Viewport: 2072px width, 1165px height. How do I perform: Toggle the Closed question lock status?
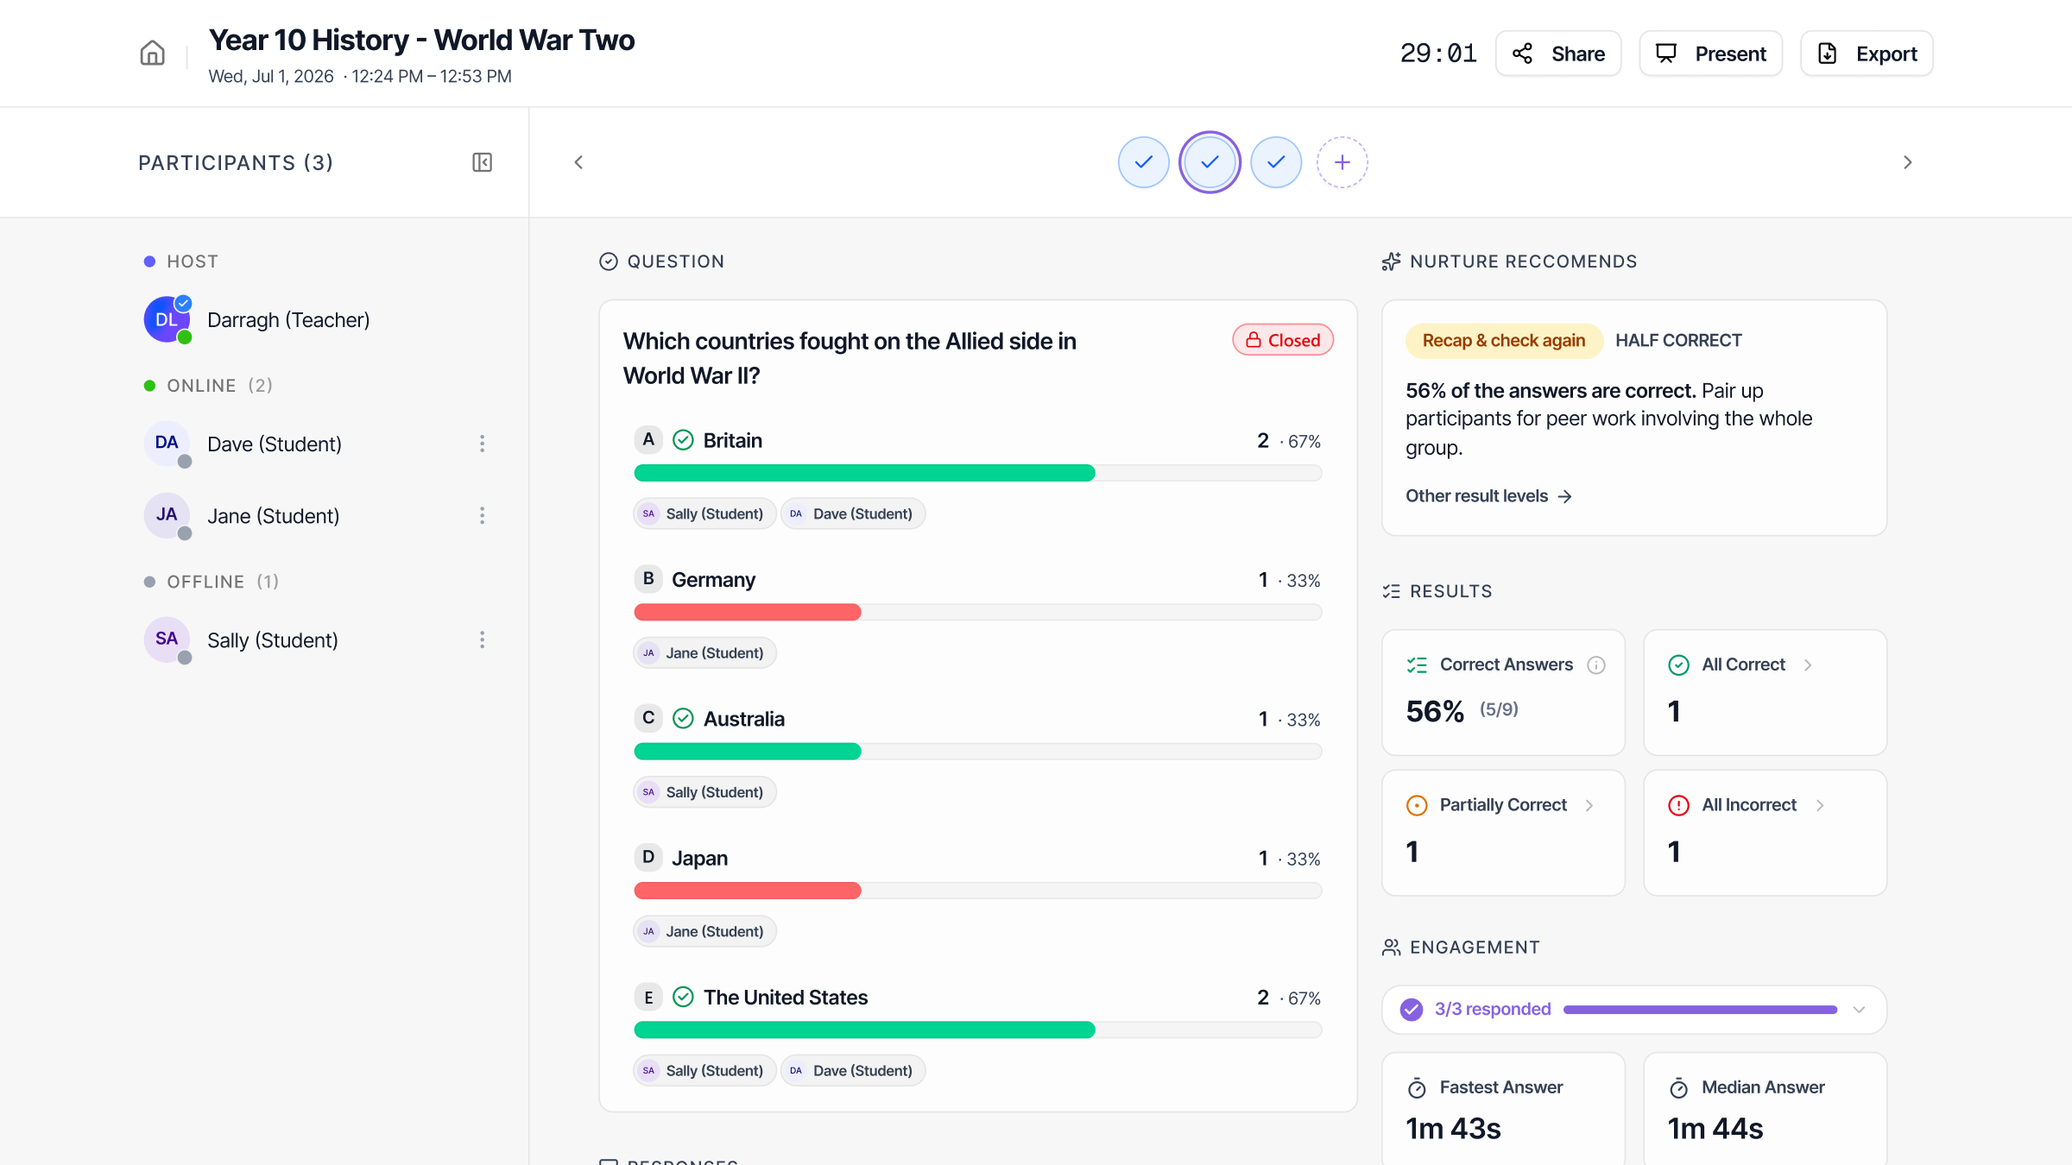1283,340
